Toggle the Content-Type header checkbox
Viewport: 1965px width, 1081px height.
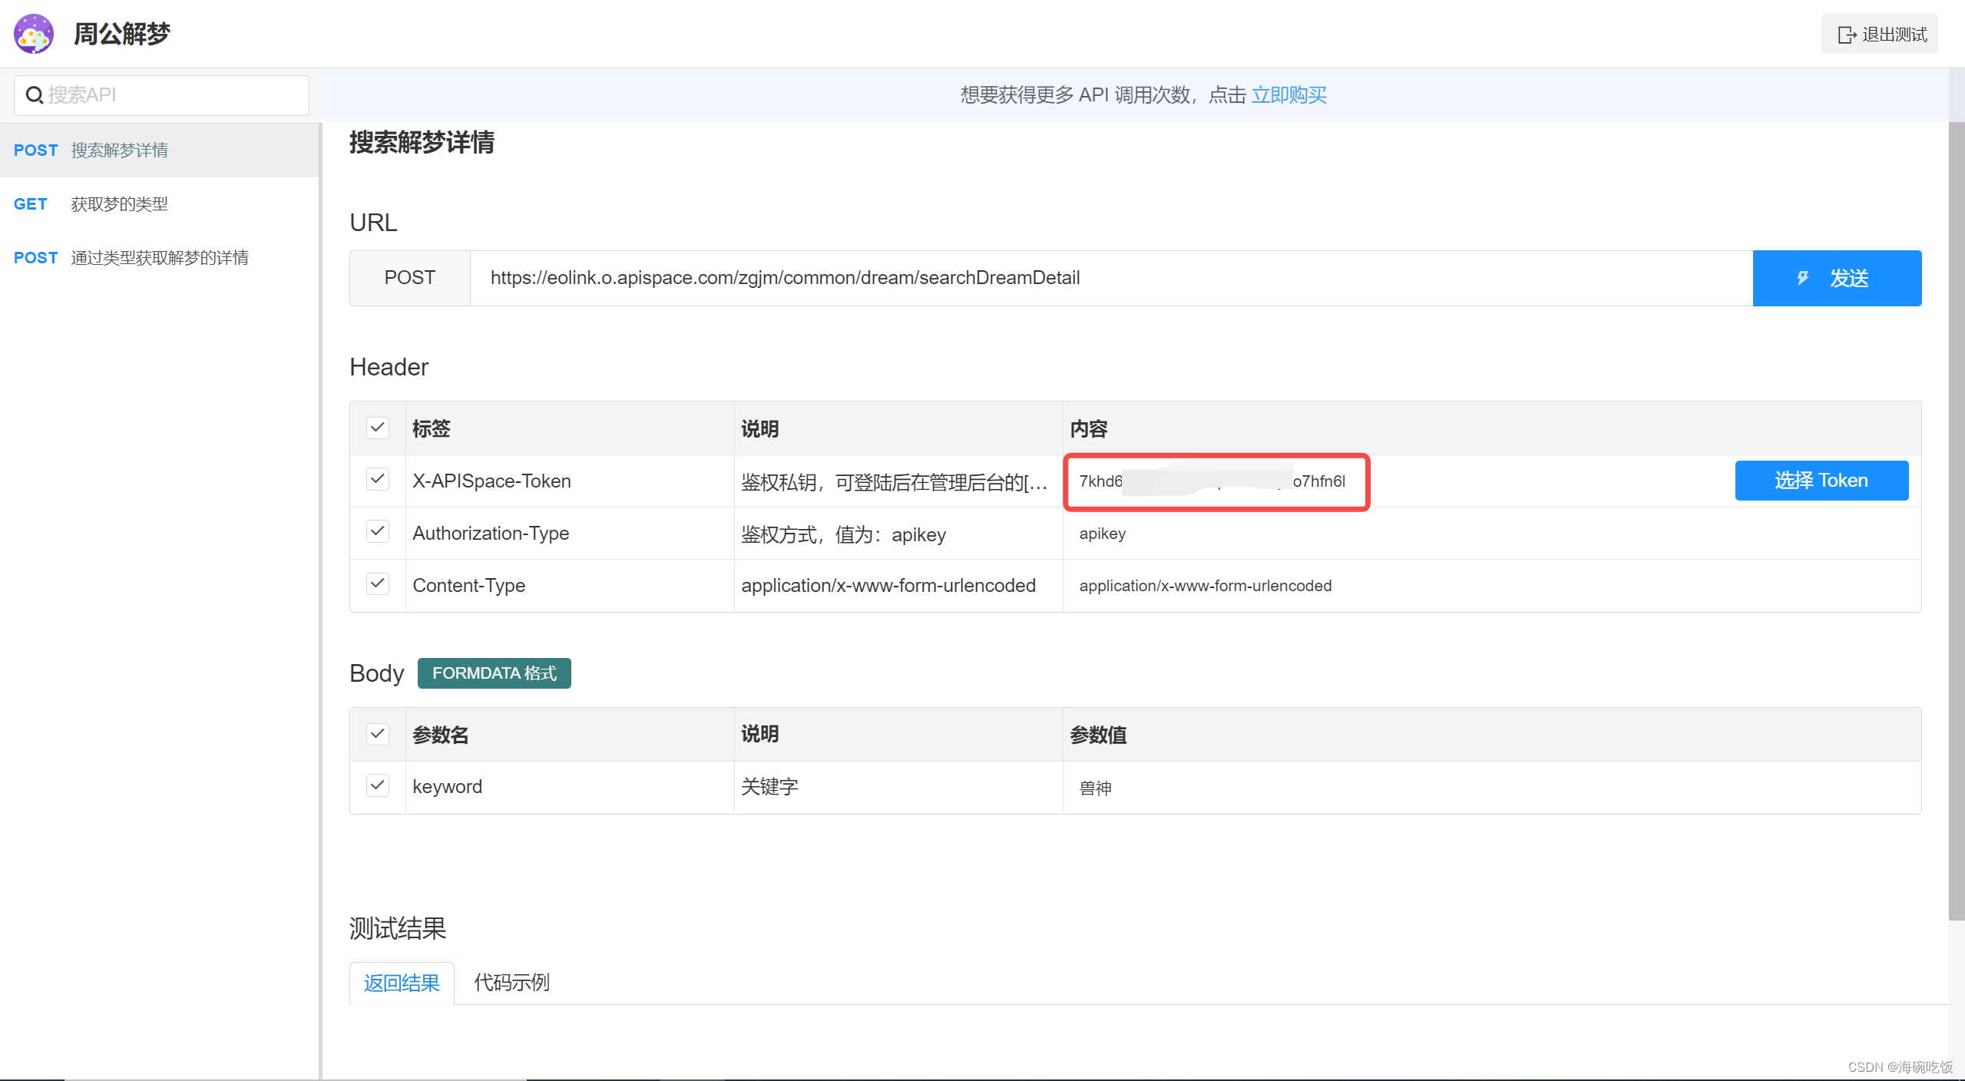pos(377,584)
